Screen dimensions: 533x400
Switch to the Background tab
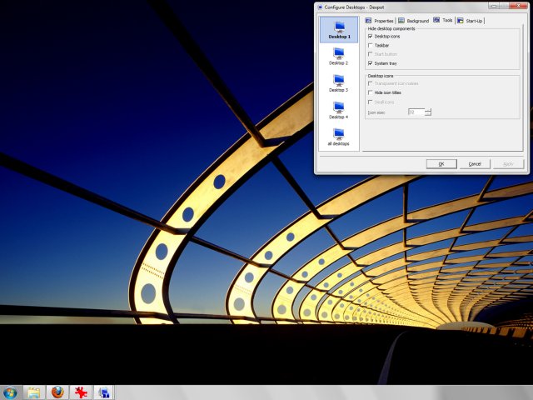(414, 21)
